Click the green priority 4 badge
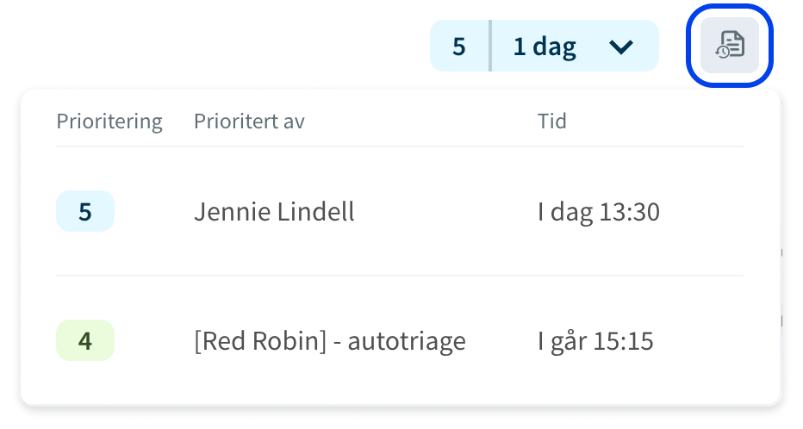The height and width of the screenshot is (429, 803). click(85, 340)
